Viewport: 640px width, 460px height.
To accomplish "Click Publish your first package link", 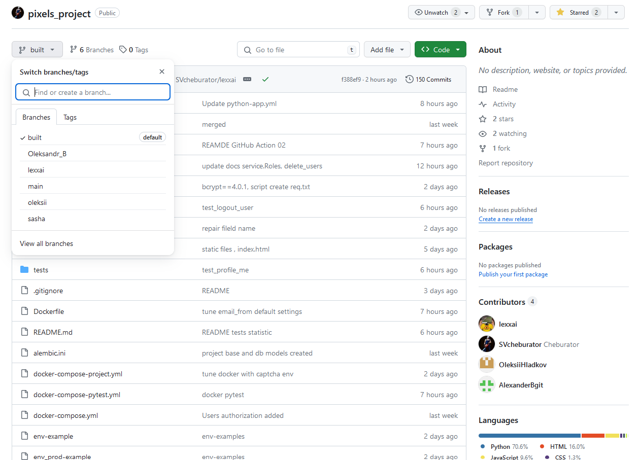I will point(513,274).
